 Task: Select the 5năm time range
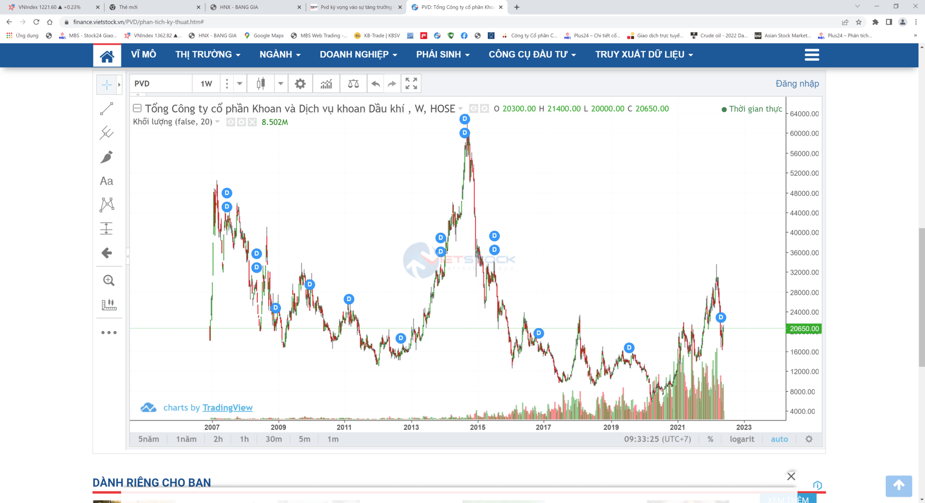pyautogui.click(x=148, y=439)
